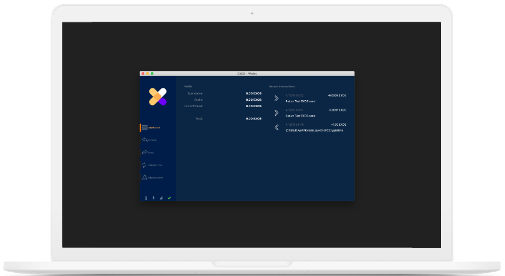Switch to the Transactions page
505x276 pixels.
[152, 165]
